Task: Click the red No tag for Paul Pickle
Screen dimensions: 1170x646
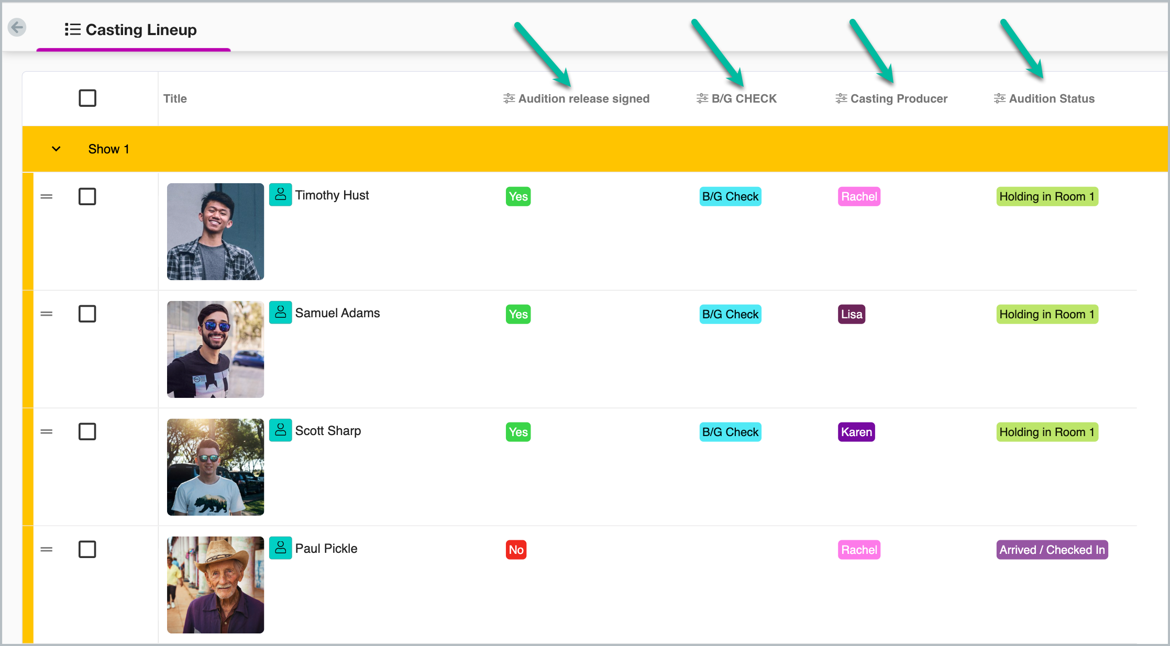Action: tap(516, 550)
